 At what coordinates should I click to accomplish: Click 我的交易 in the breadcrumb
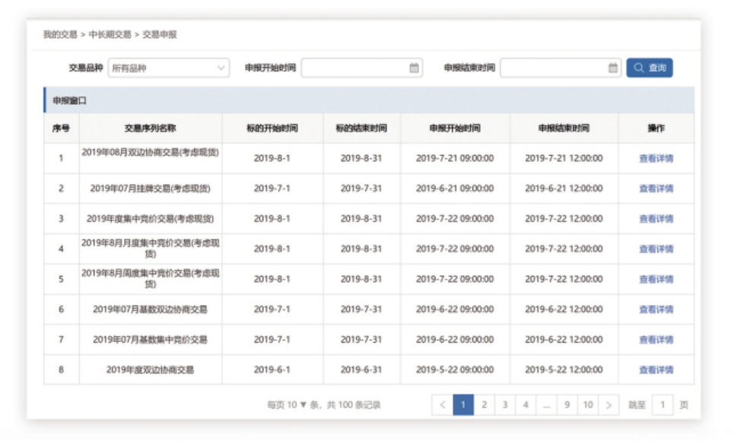(x=60, y=35)
